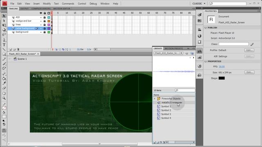Switch to the MOTION EDITOR tab
This screenshot has width=262, height=147.
(62, 9)
